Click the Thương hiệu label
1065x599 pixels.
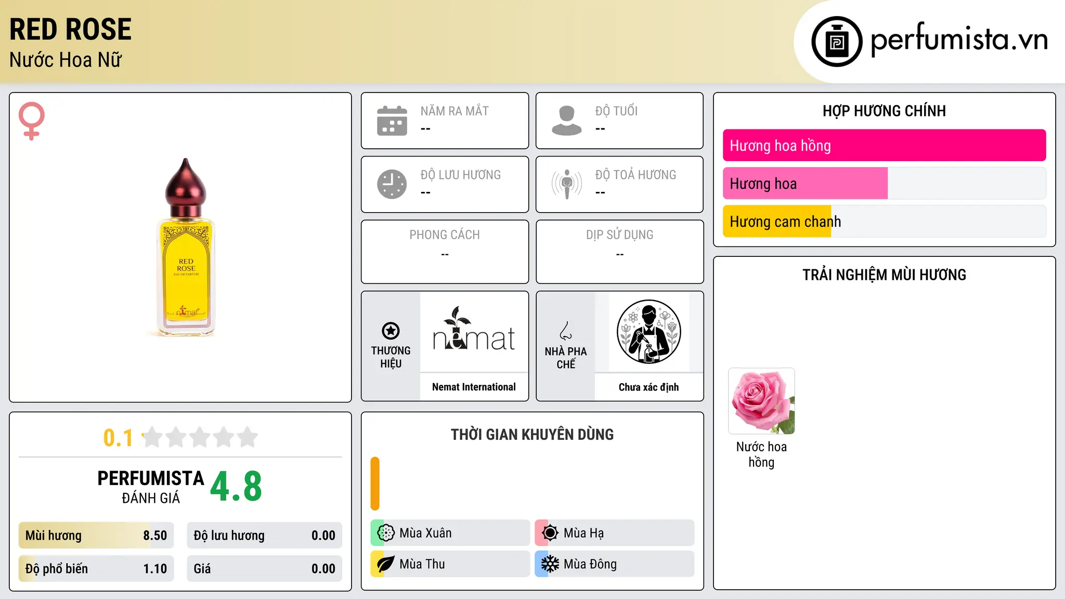click(x=391, y=357)
